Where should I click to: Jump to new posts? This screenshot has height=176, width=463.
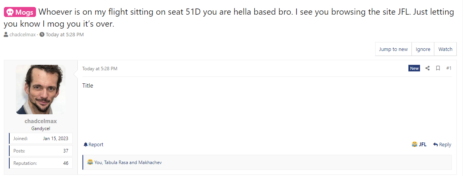tap(393, 49)
